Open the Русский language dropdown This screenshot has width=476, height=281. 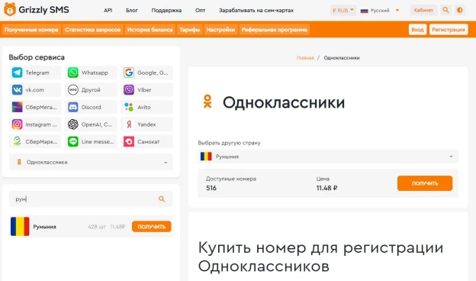(380, 11)
